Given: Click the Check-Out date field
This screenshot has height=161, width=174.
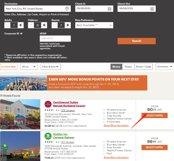Looking at the screenshot, I should (x=137, y=9).
